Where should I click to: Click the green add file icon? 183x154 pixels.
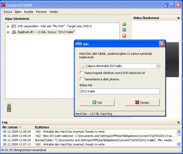pos(124,24)
